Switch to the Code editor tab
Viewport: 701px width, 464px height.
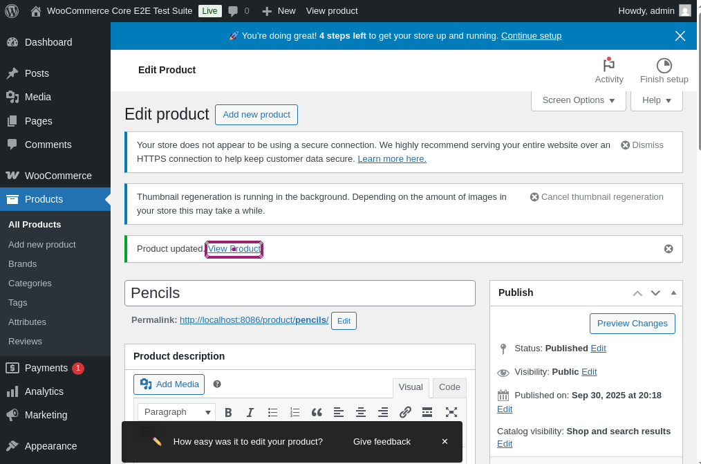click(449, 388)
